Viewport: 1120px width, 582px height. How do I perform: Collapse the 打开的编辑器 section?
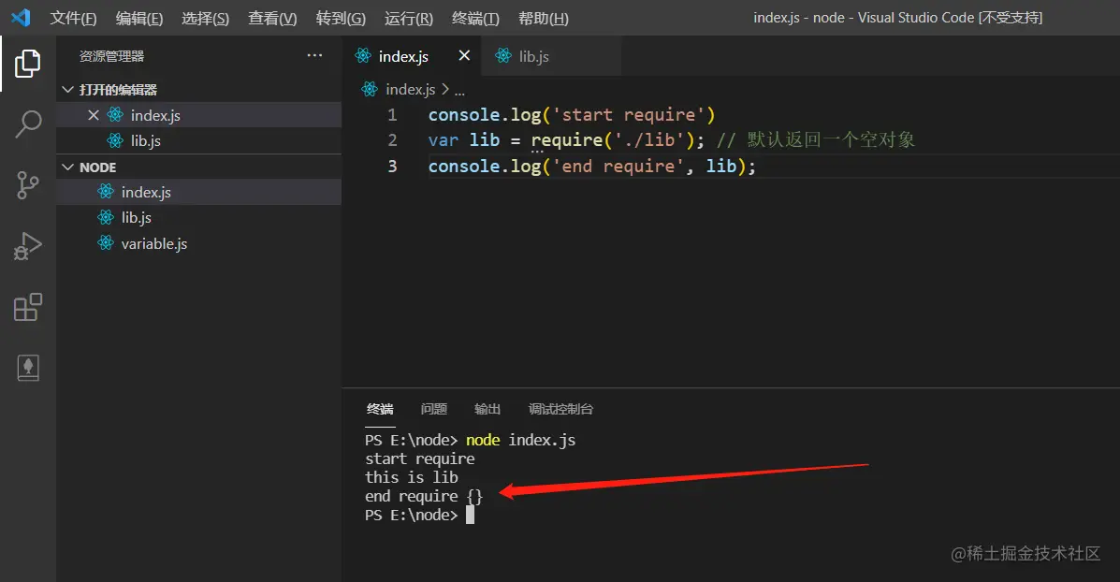click(68, 89)
